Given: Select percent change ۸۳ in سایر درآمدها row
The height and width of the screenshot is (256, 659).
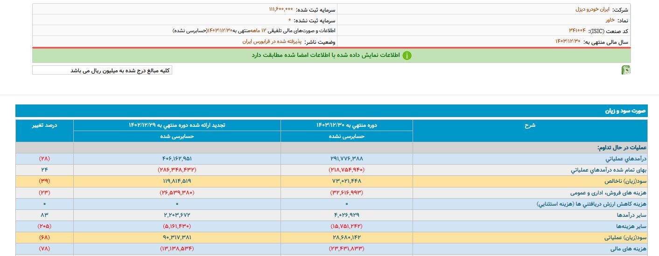Looking at the screenshot, I should (x=44, y=215).
